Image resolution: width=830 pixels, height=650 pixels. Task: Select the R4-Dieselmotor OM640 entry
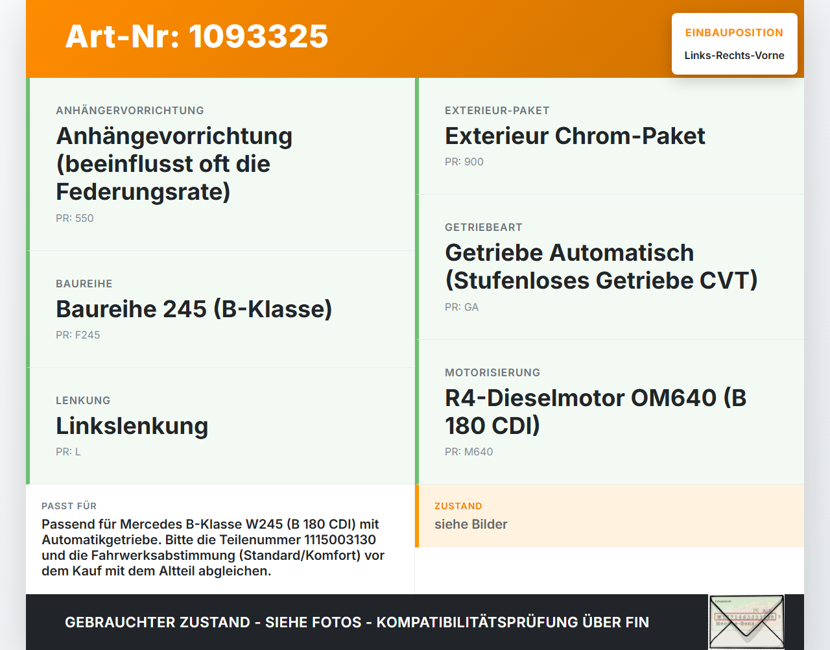[596, 411]
